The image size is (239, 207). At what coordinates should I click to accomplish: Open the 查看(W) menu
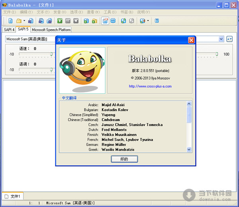(x=93, y=12)
